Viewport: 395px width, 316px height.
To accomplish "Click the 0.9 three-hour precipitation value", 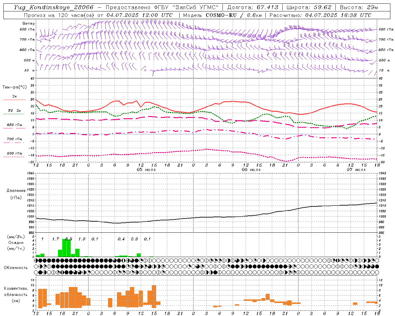I will pyautogui.click(x=134, y=239).
